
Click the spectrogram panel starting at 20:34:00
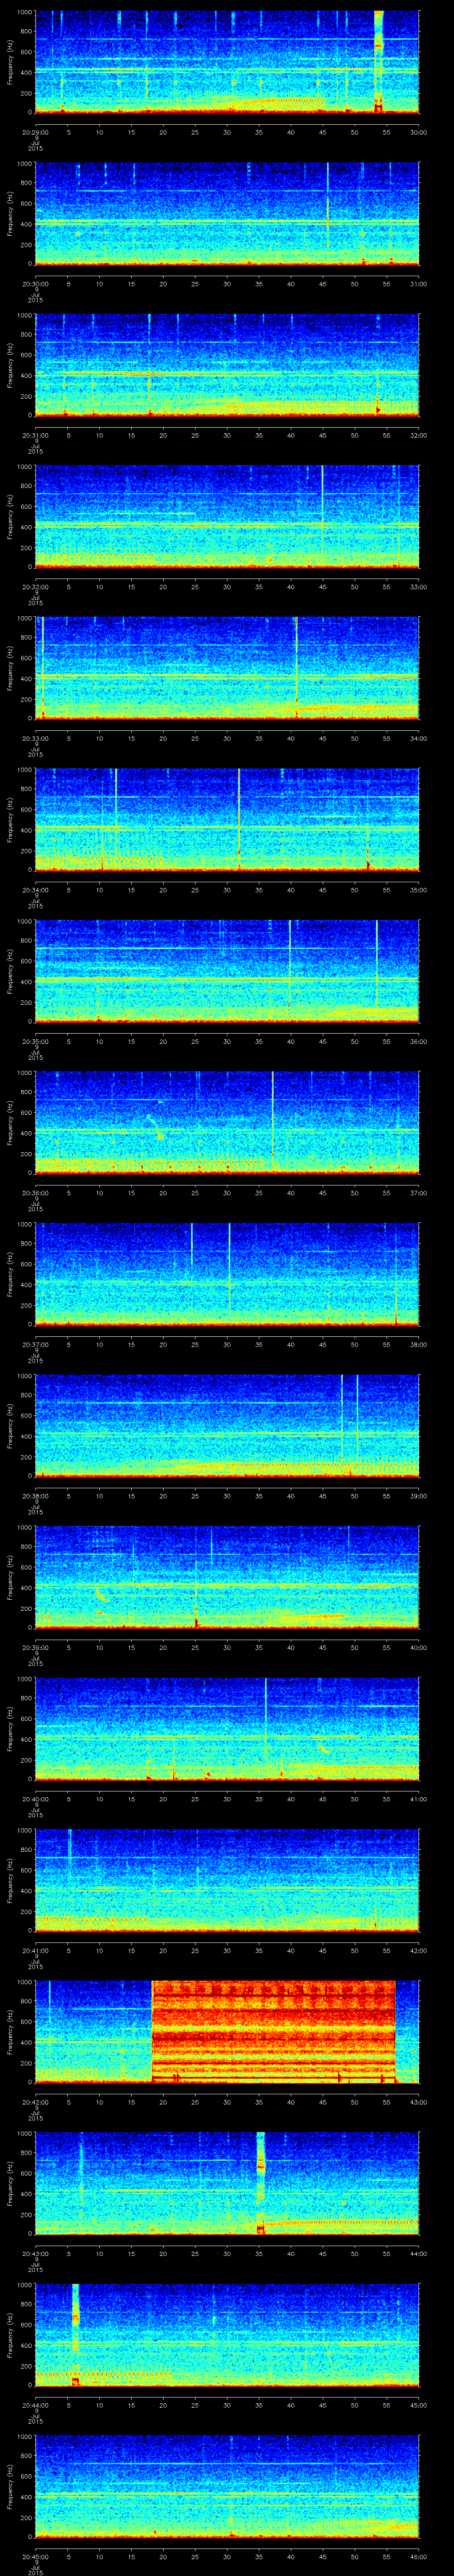tap(227, 819)
